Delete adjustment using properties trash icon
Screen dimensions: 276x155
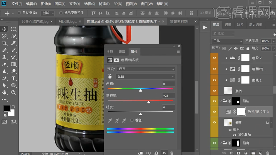(x=172, y=153)
